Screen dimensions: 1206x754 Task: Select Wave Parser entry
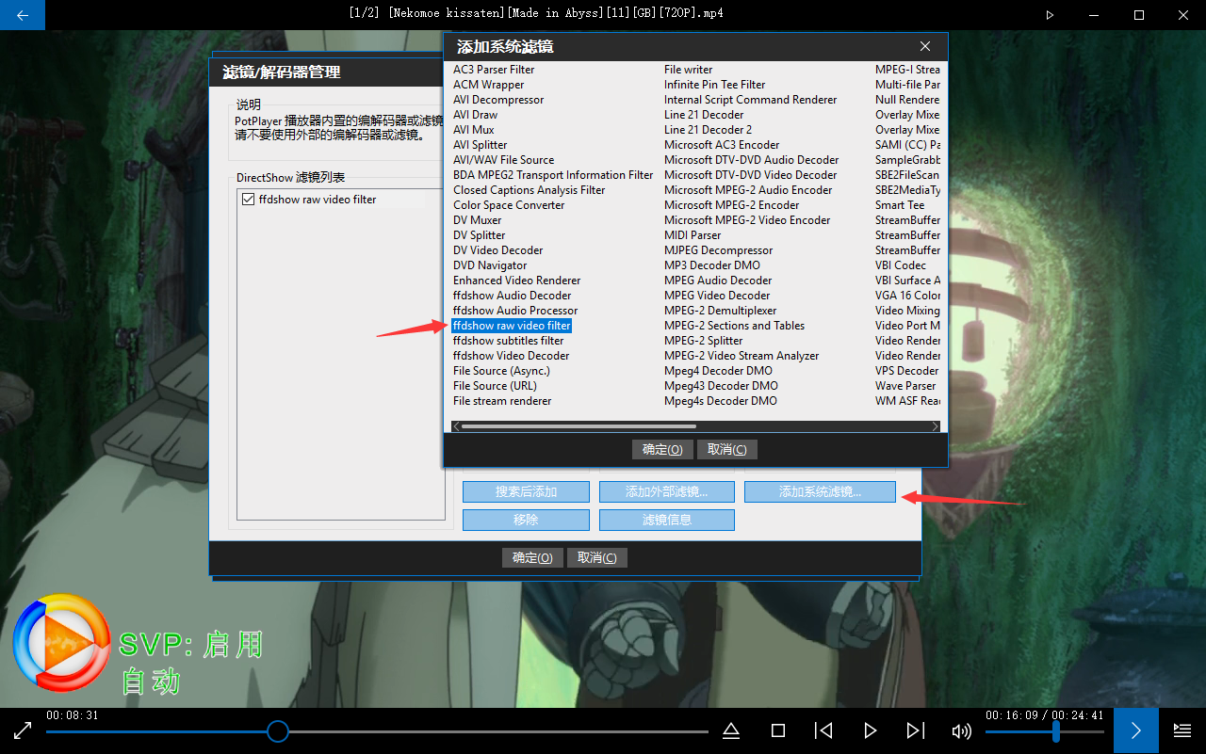click(905, 386)
